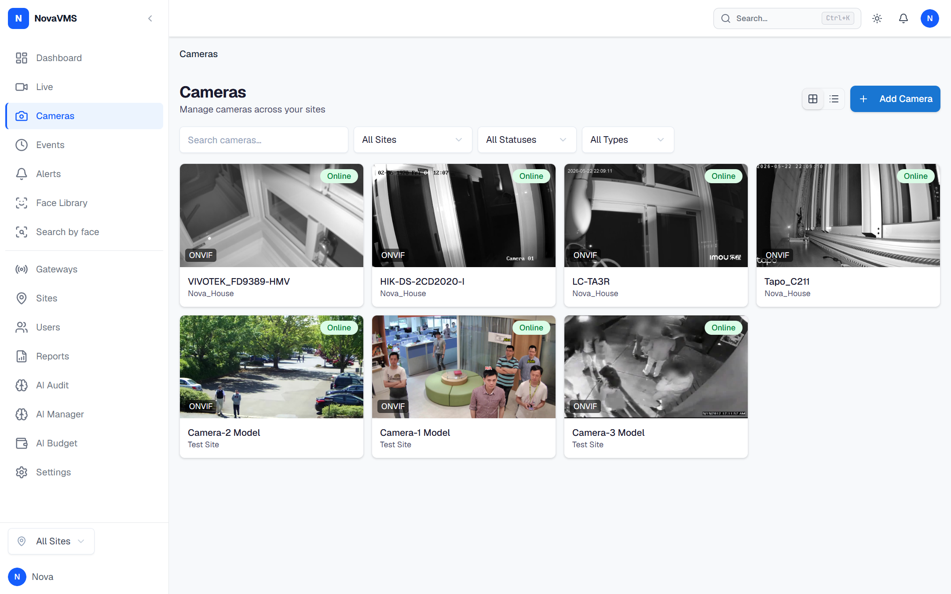
Task: Click the Reports document icon
Action: (x=22, y=356)
